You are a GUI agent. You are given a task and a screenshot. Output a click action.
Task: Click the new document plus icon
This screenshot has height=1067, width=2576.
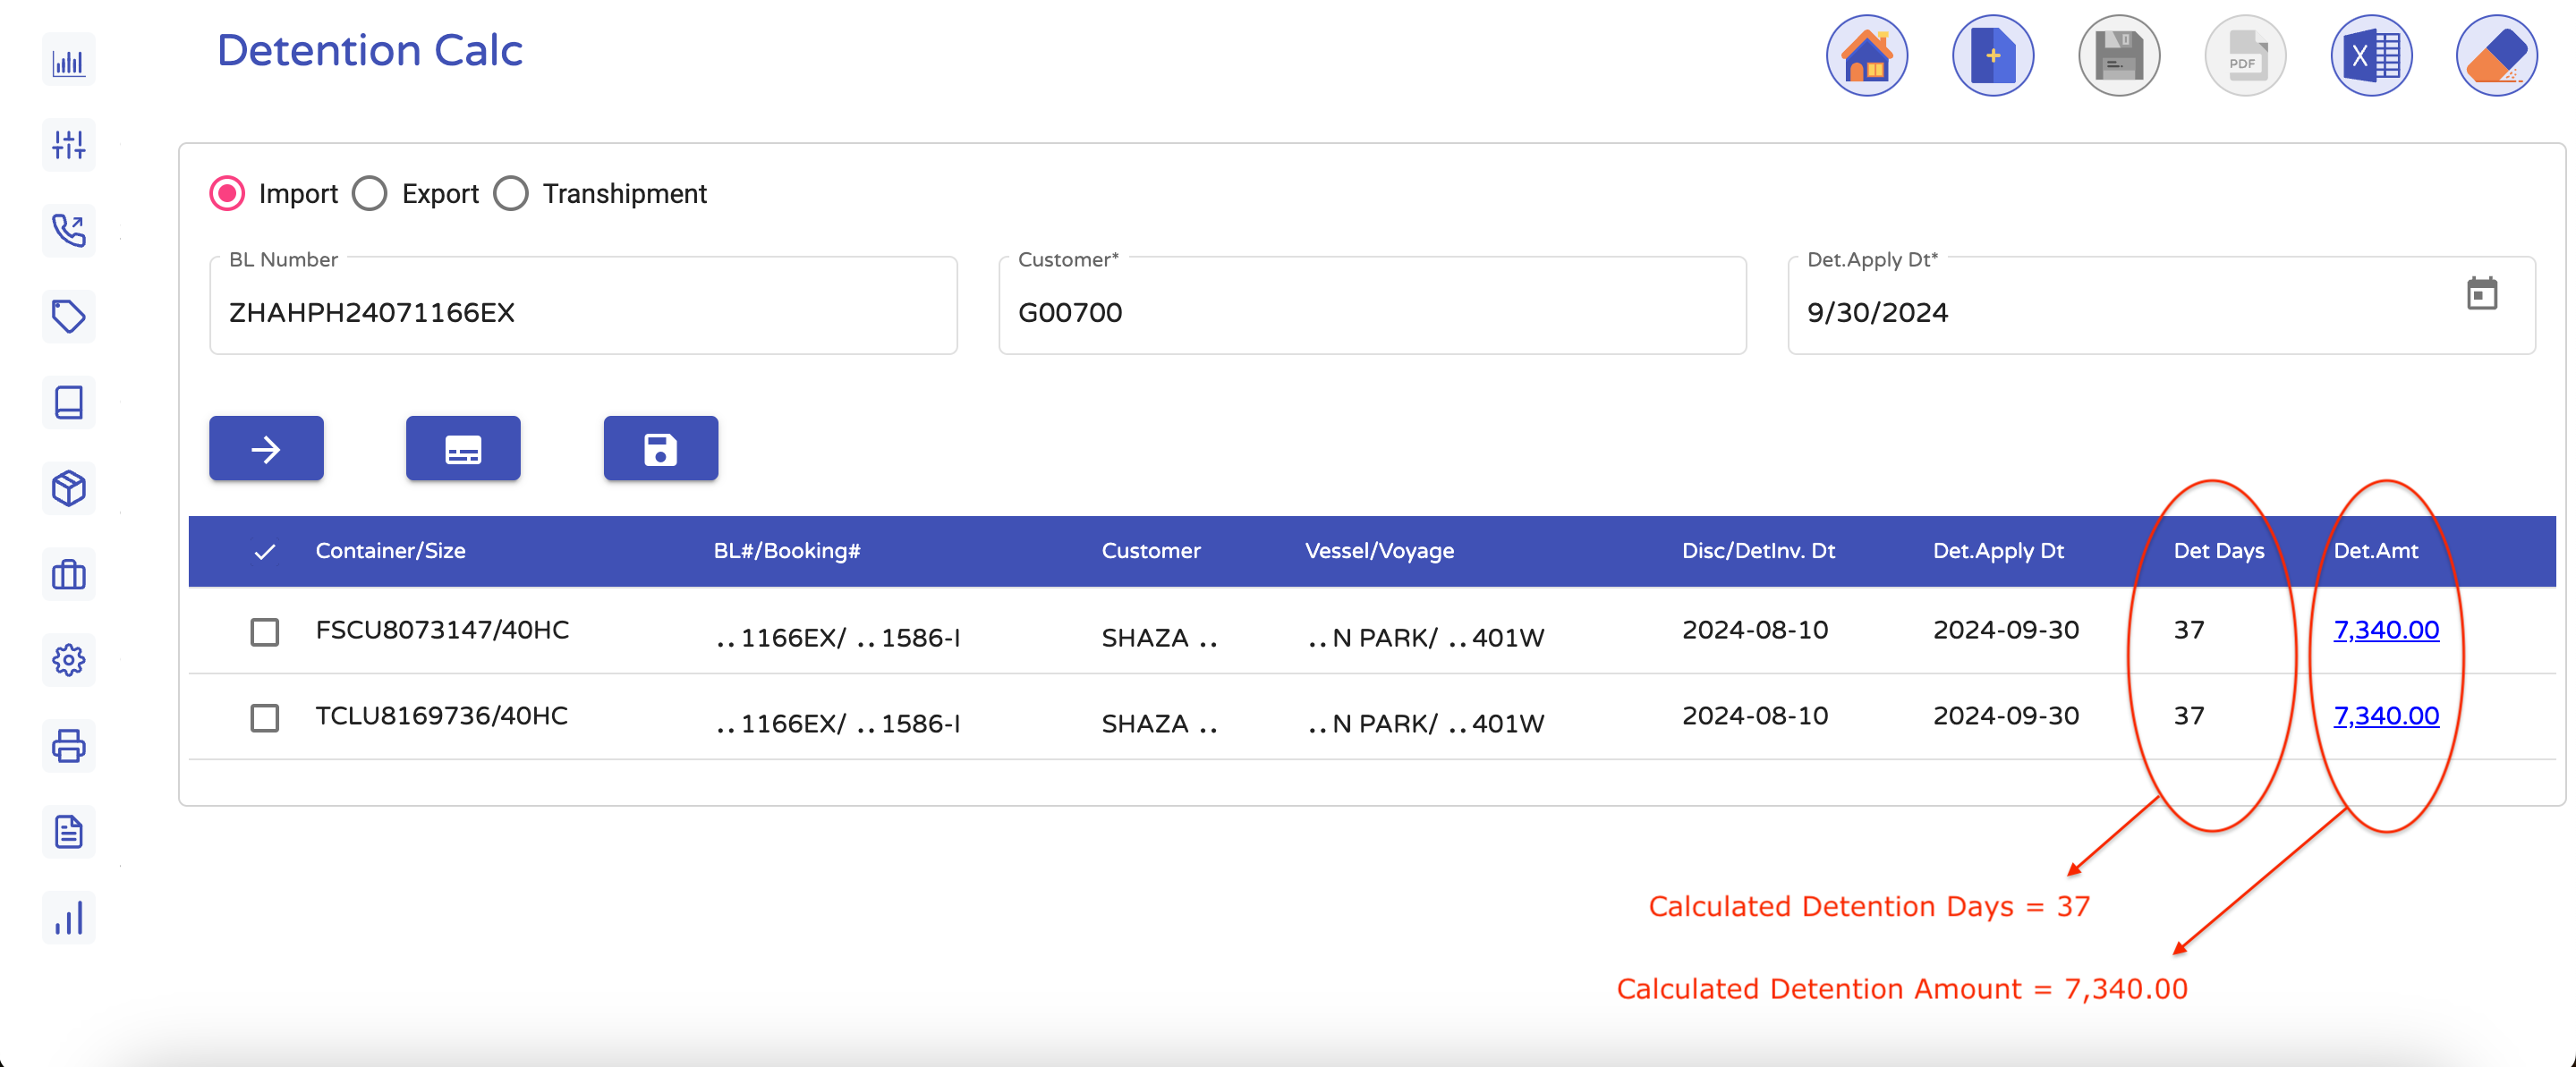point(1992,56)
